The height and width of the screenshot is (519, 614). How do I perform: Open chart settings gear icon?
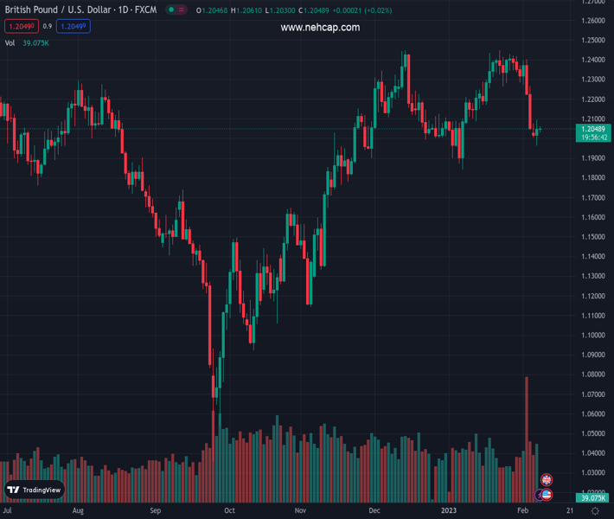595,511
